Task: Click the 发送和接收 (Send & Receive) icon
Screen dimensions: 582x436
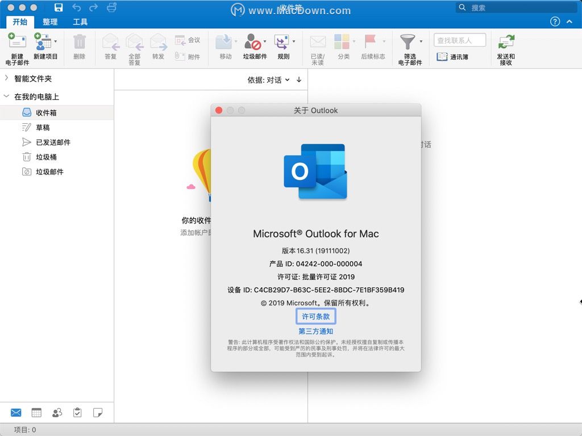Action: [506, 41]
